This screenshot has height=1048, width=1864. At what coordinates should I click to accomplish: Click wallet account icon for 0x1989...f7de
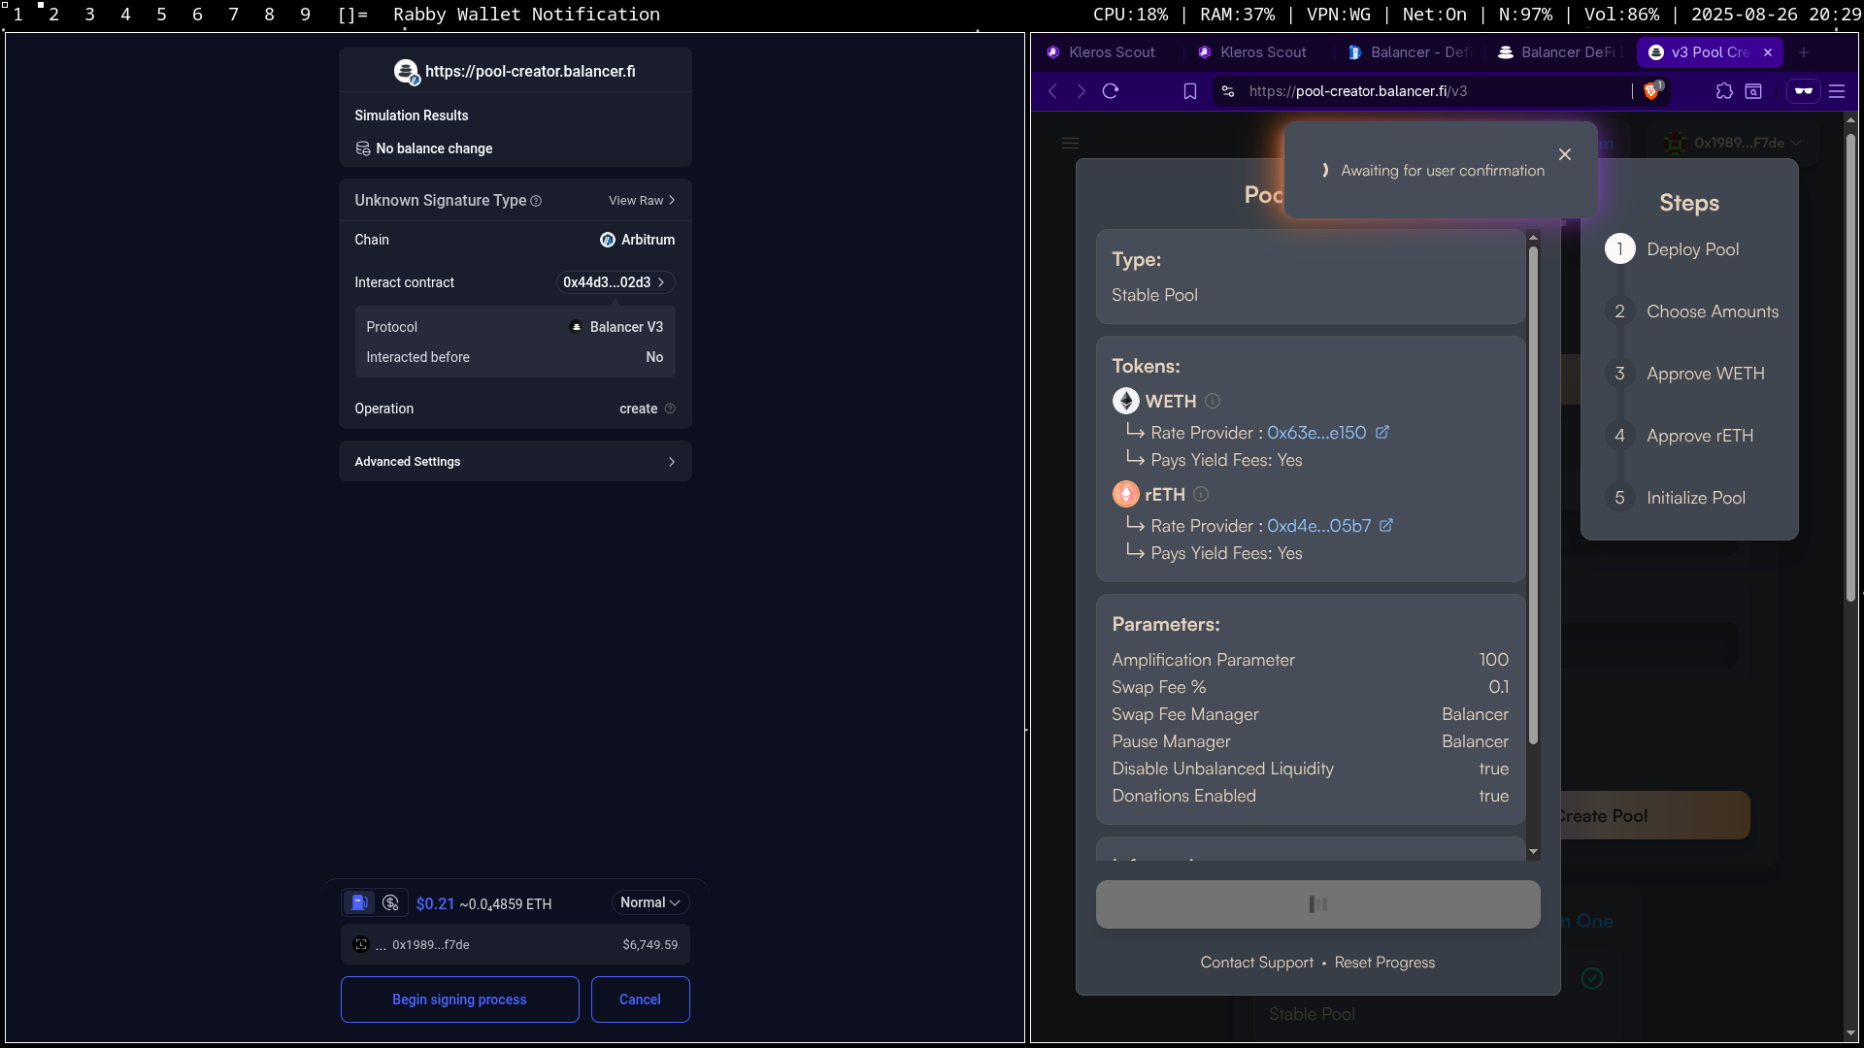[x=361, y=944]
